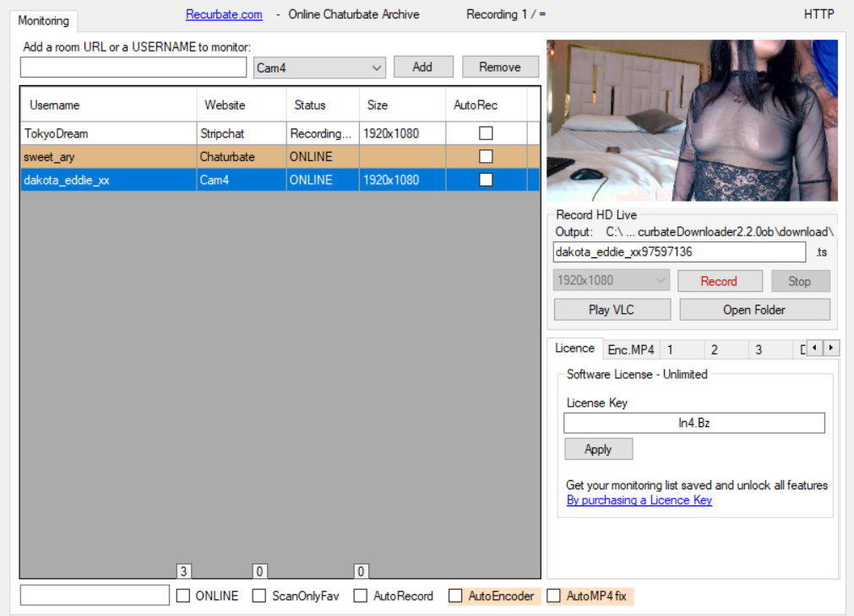Select the Licence tab

click(574, 349)
